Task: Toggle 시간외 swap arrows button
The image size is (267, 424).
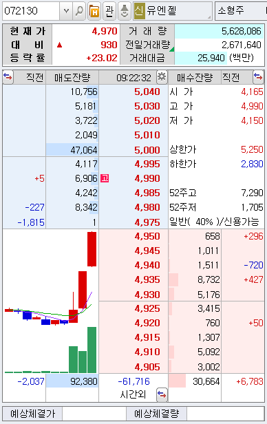Action: click(x=162, y=395)
